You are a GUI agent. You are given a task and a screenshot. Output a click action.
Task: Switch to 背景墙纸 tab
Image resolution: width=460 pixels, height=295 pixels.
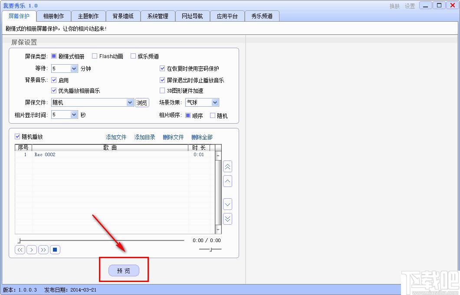[x=123, y=16]
